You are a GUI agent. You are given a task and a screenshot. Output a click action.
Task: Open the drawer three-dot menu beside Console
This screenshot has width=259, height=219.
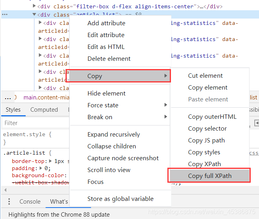(x=9, y=202)
